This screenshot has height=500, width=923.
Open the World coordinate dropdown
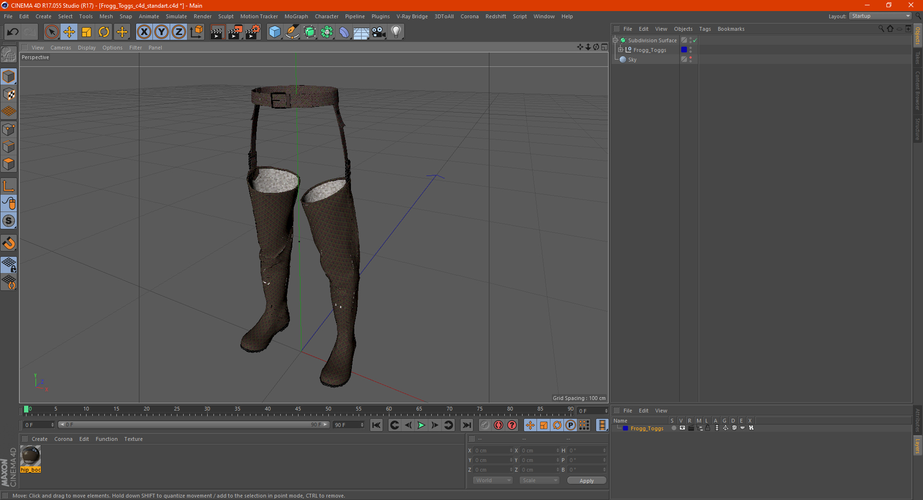(x=493, y=480)
